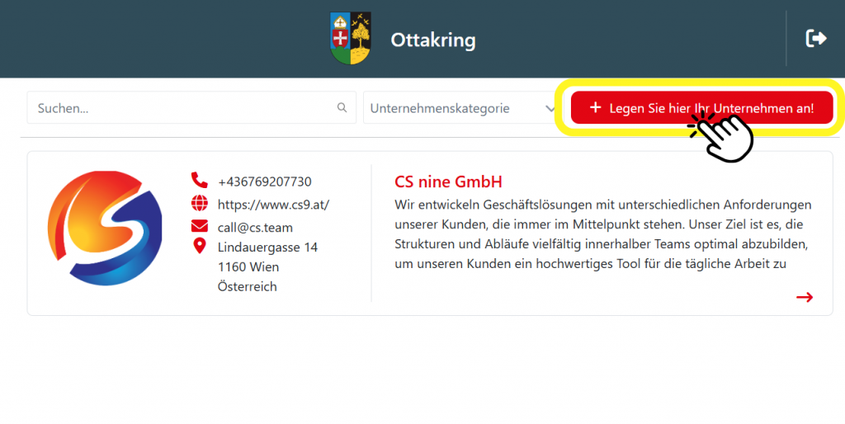Click the call@cs.team email address
Viewport: 845px width, 424px height.
coord(255,228)
